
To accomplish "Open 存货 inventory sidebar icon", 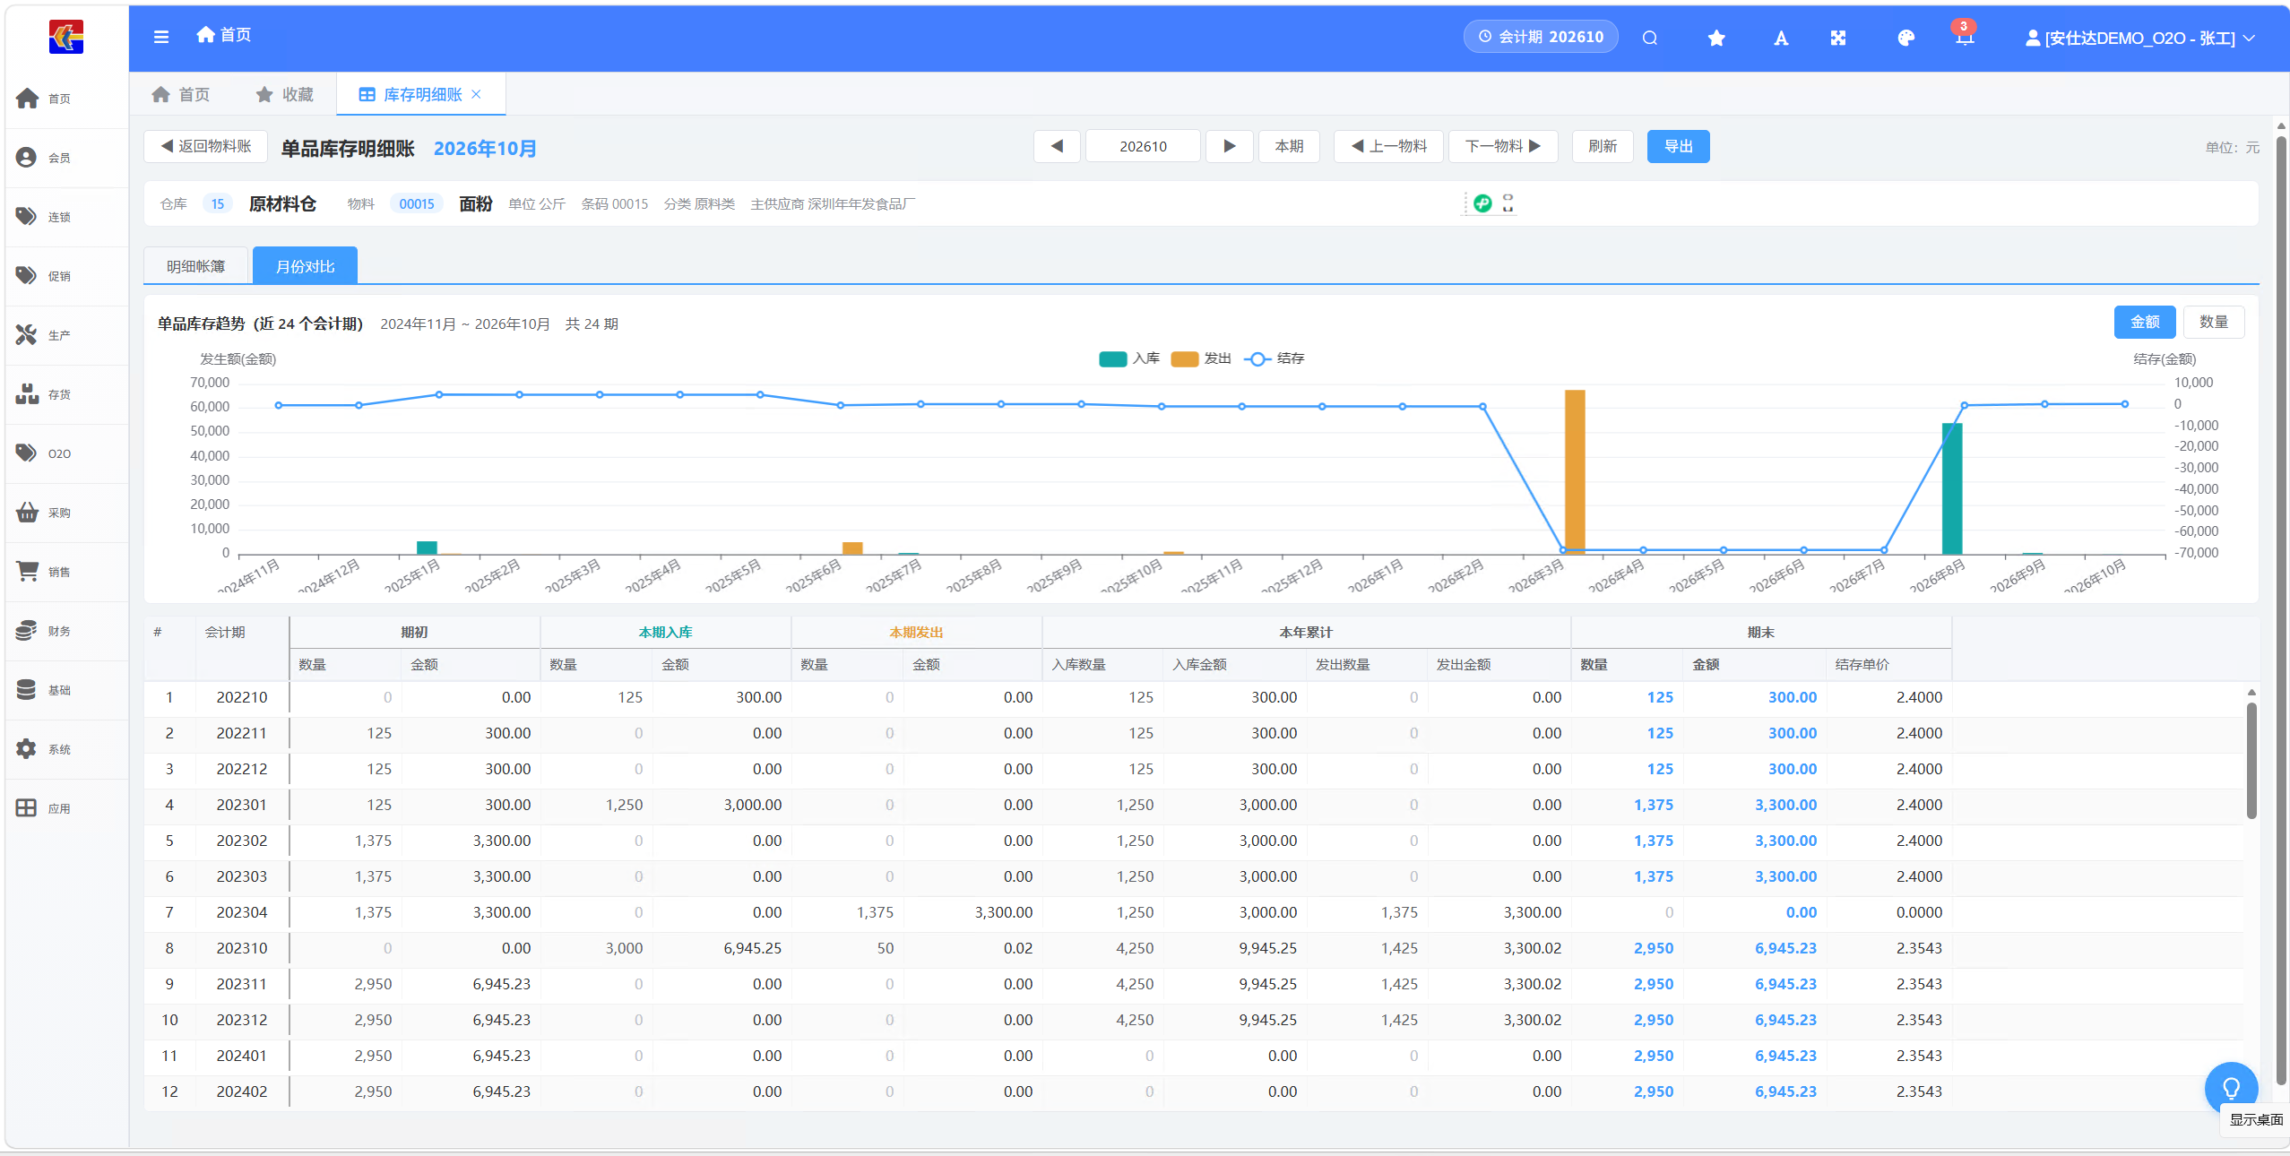I will click(x=27, y=394).
